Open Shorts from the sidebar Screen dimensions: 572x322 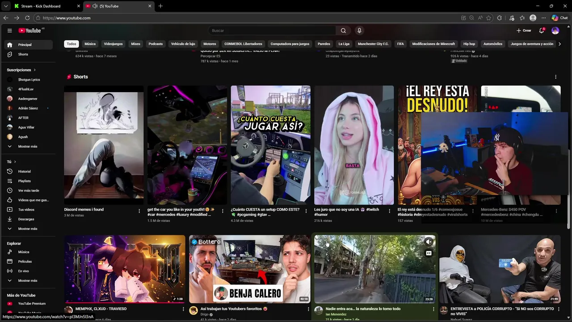[x=29, y=54]
